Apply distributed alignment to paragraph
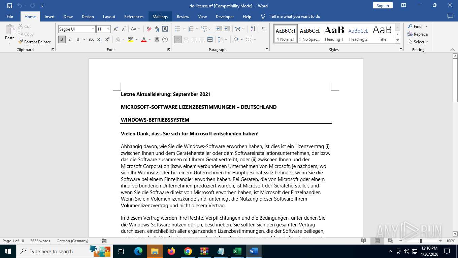The width and height of the screenshot is (458, 258). [210, 39]
